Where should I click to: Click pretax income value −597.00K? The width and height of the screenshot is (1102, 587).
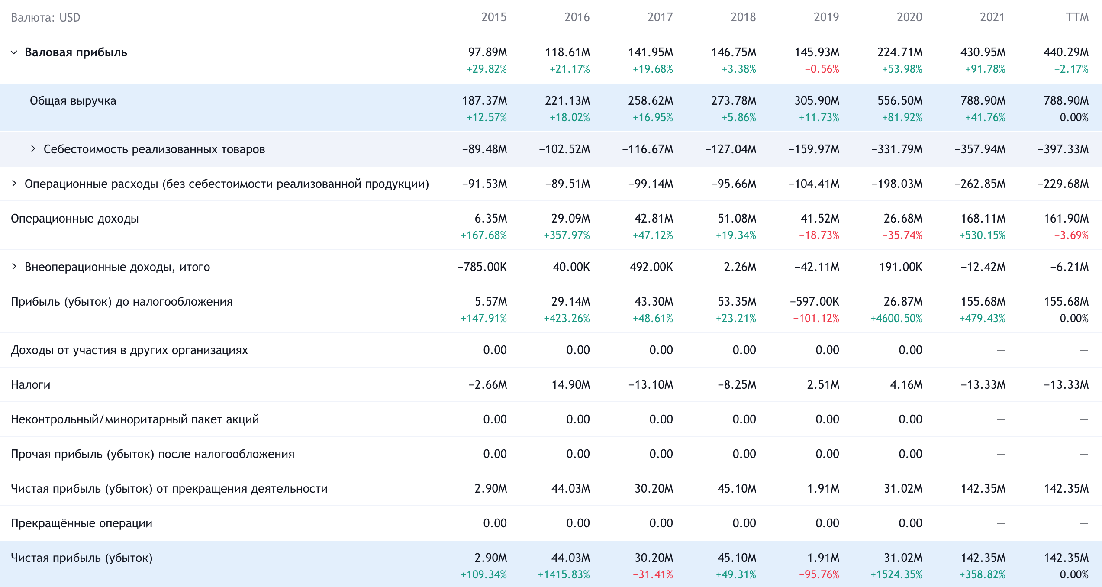[x=815, y=302]
